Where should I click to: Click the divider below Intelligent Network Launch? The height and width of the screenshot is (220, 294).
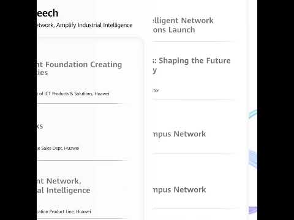click(x=191, y=42)
